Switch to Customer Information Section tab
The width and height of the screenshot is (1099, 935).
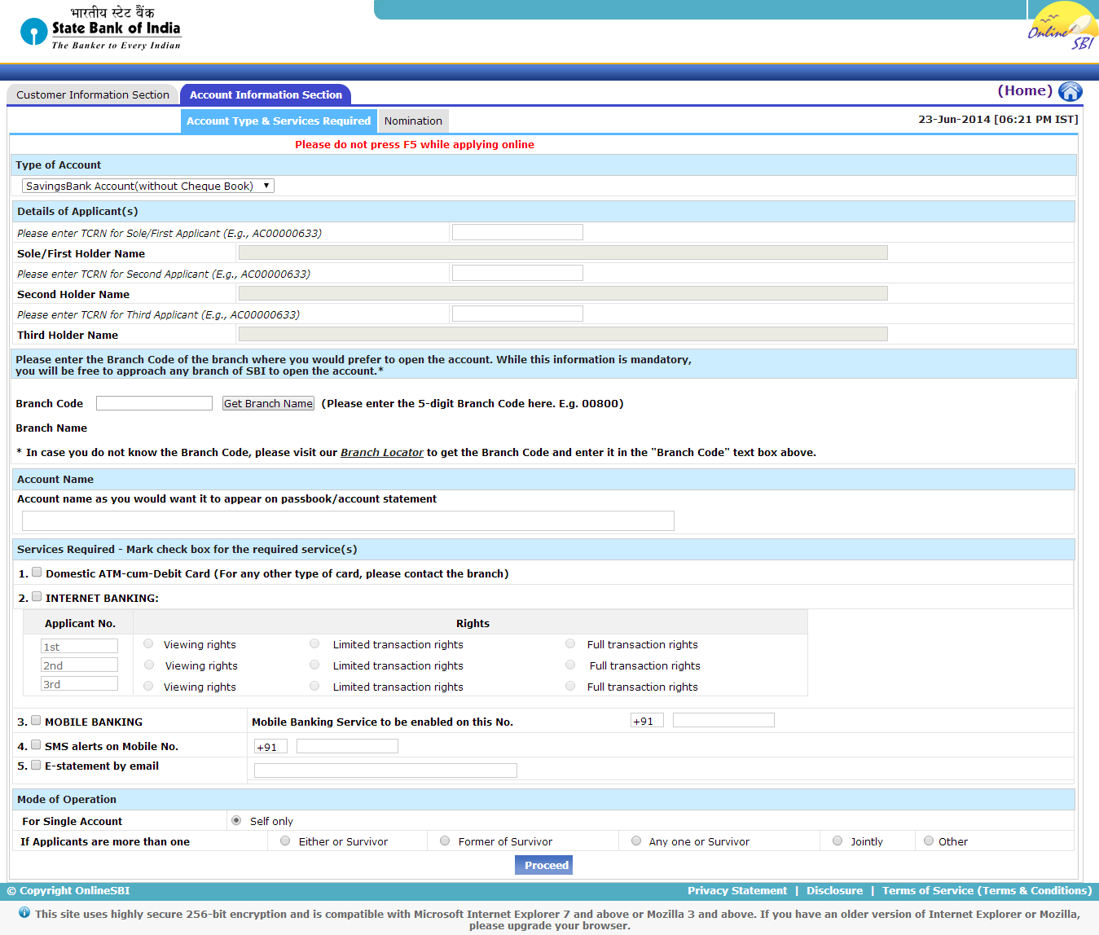pos(93,94)
